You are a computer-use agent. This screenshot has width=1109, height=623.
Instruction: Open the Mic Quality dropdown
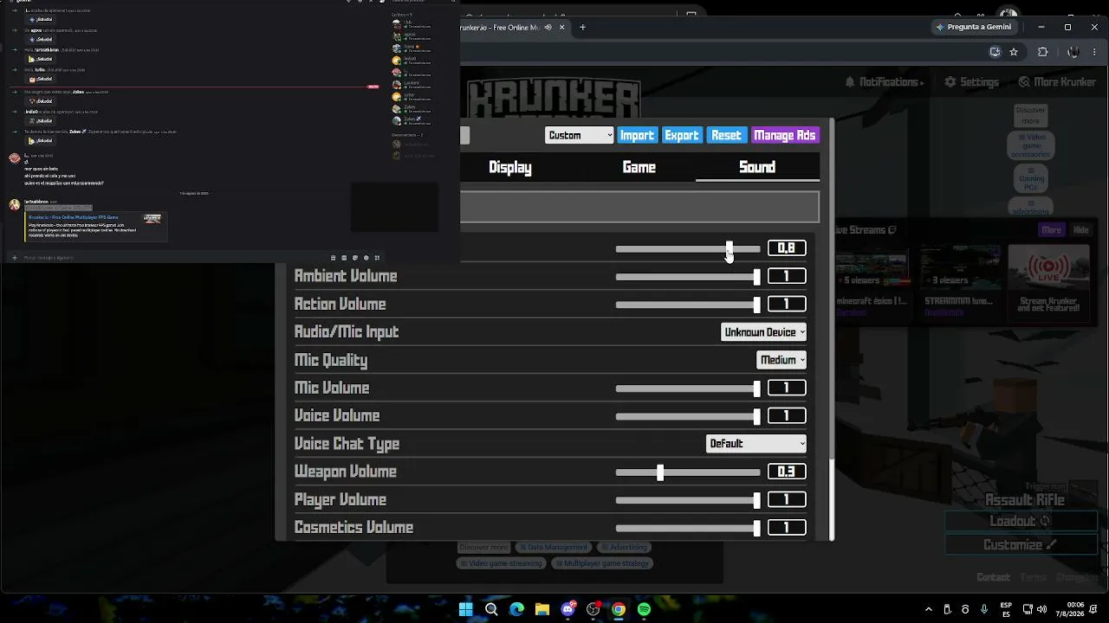point(781,360)
